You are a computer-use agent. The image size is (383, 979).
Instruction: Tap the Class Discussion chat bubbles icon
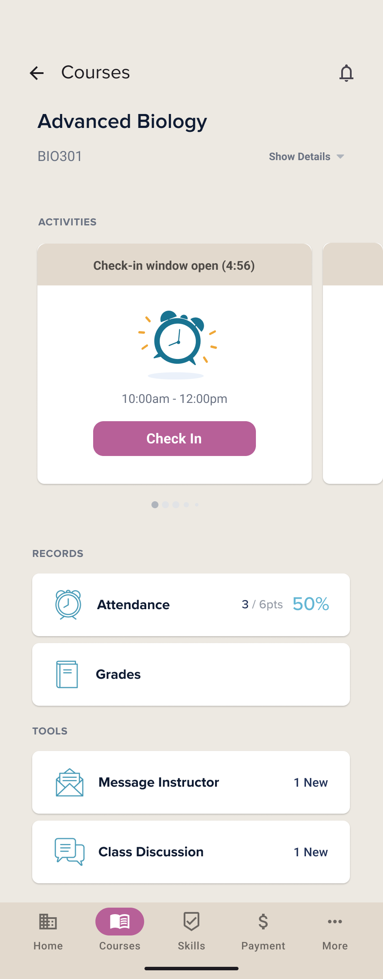[70, 852]
